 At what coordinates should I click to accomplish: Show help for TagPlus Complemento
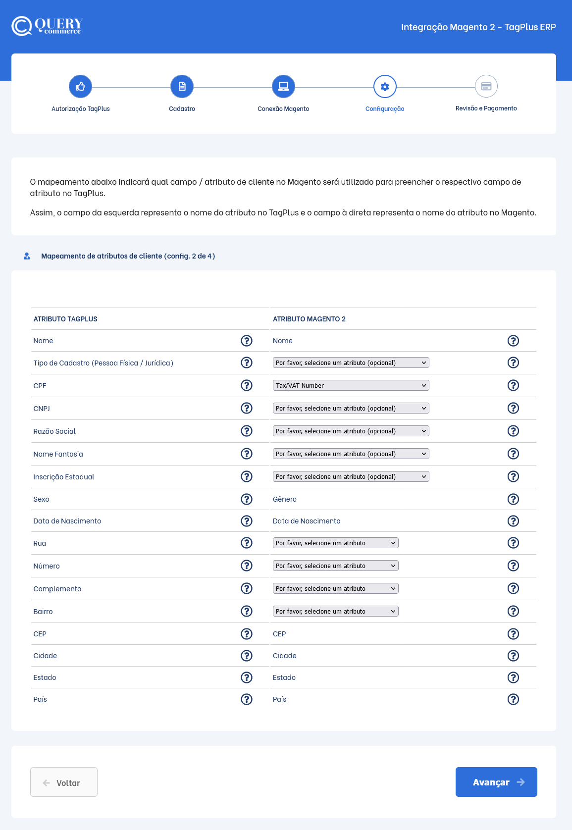click(247, 588)
